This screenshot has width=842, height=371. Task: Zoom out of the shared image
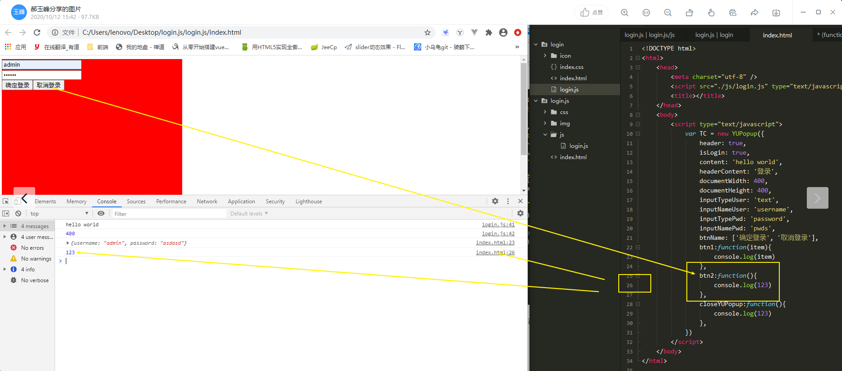coord(668,13)
